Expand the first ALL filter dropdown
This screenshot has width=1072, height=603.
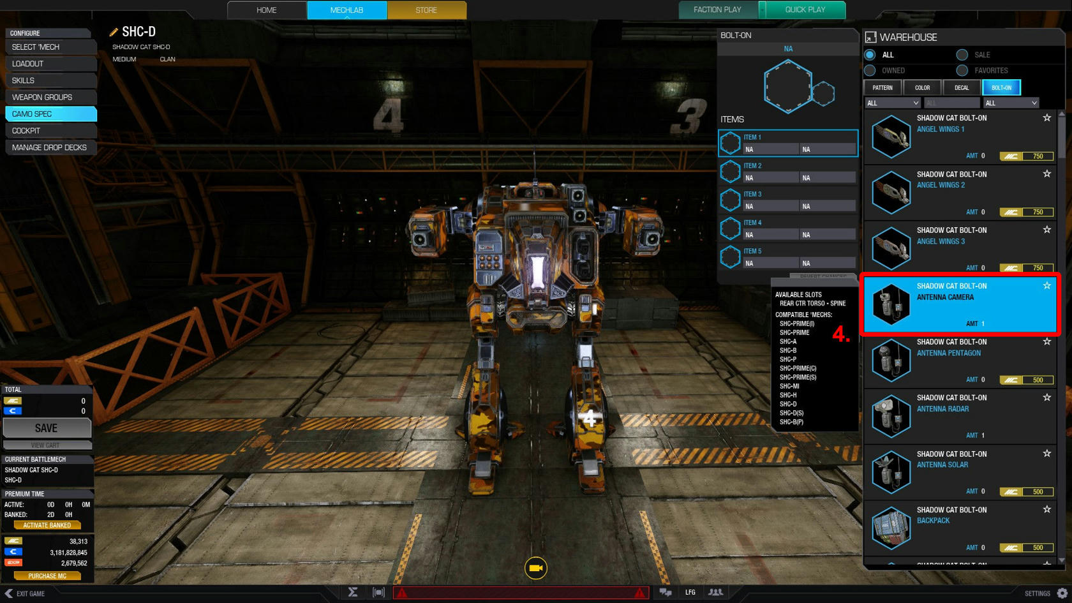click(892, 103)
